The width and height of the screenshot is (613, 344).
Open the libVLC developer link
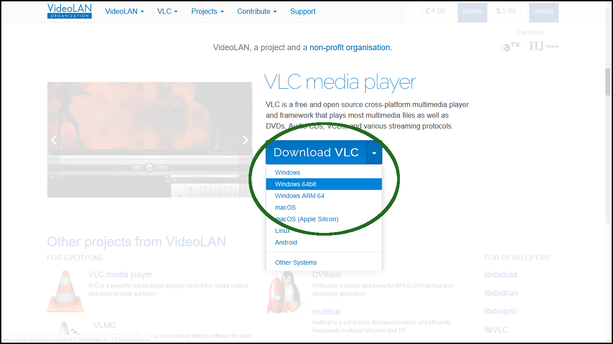496,330
